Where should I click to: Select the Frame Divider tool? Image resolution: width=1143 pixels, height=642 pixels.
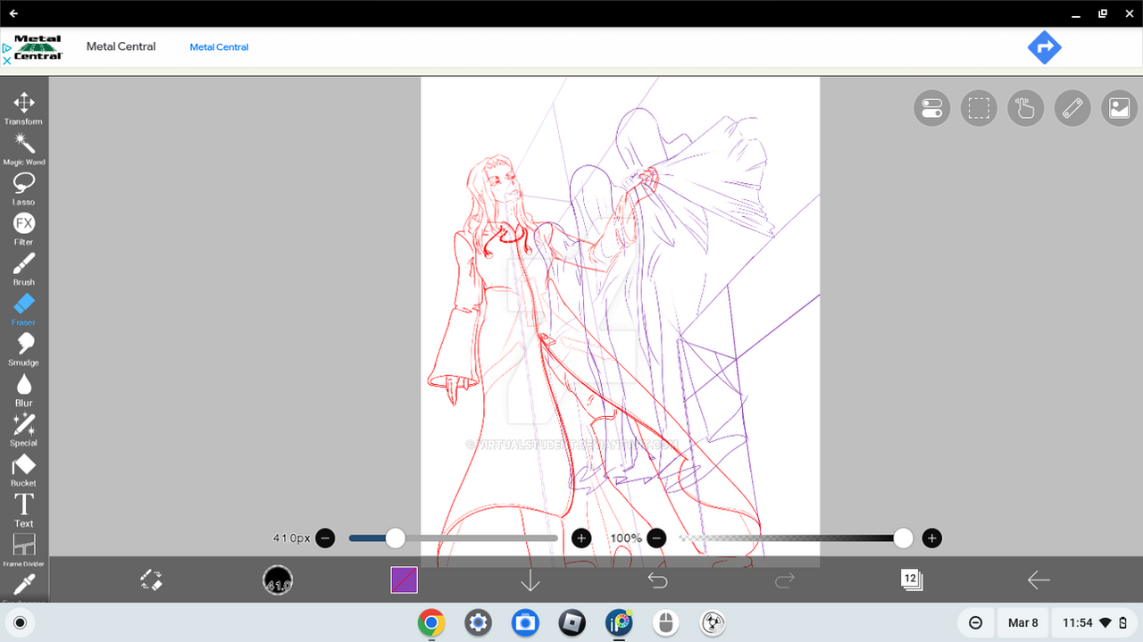[x=24, y=550]
